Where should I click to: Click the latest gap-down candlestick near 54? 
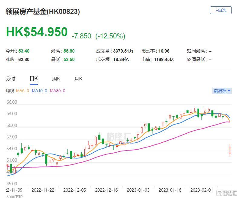pyautogui.click(x=230, y=150)
